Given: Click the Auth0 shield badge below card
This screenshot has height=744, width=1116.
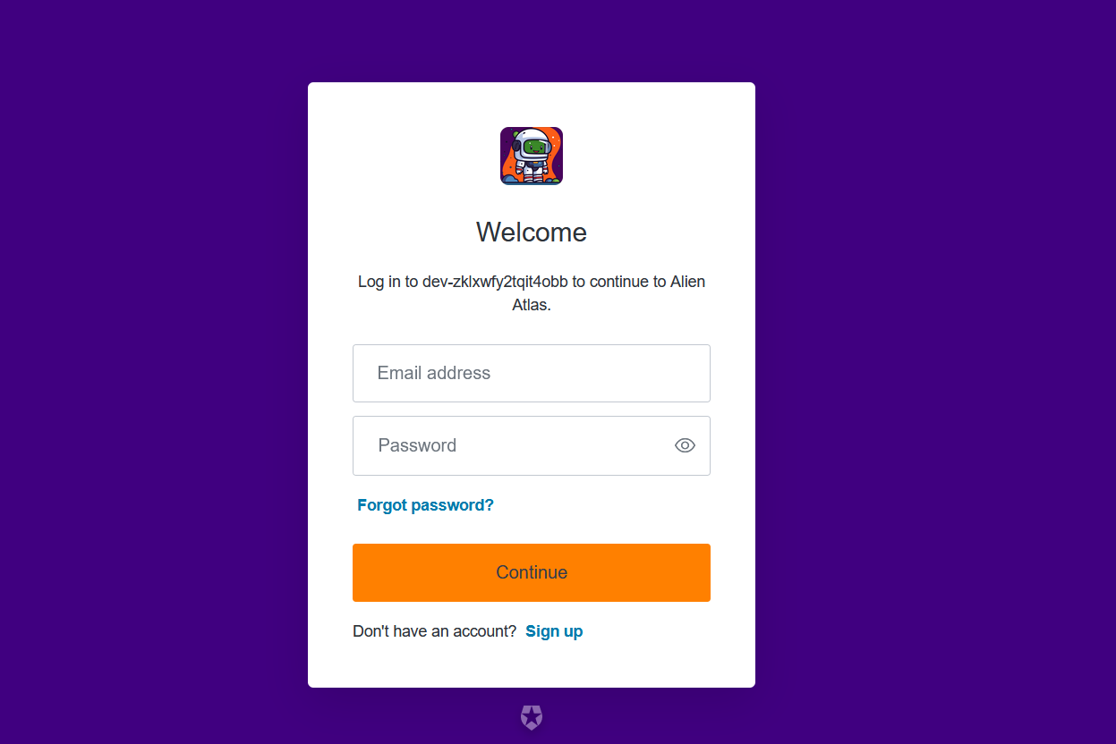Looking at the screenshot, I should click(532, 717).
